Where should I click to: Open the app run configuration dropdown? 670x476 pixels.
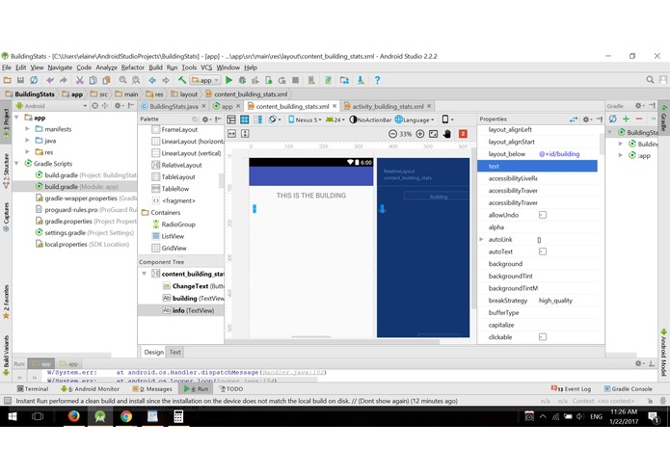click(x=205, y=80)
